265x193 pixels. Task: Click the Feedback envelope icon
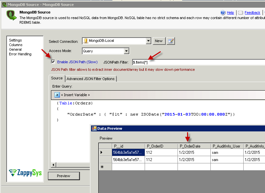tap(240, 13)
